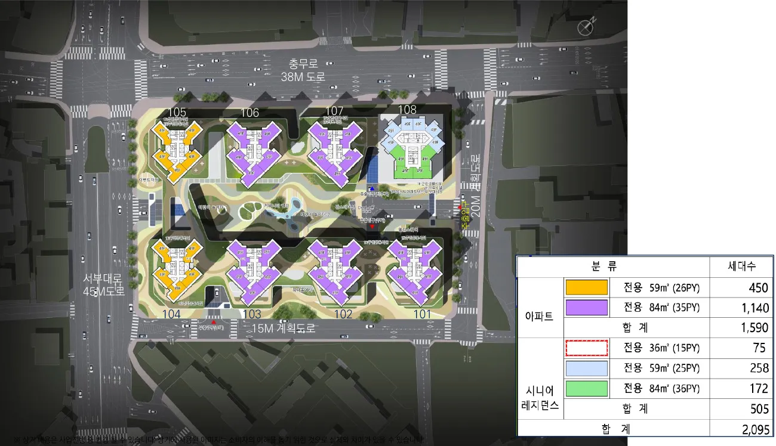Select building 107 label
The width and height of the screenshot is (776, 446).
[335, 111]
